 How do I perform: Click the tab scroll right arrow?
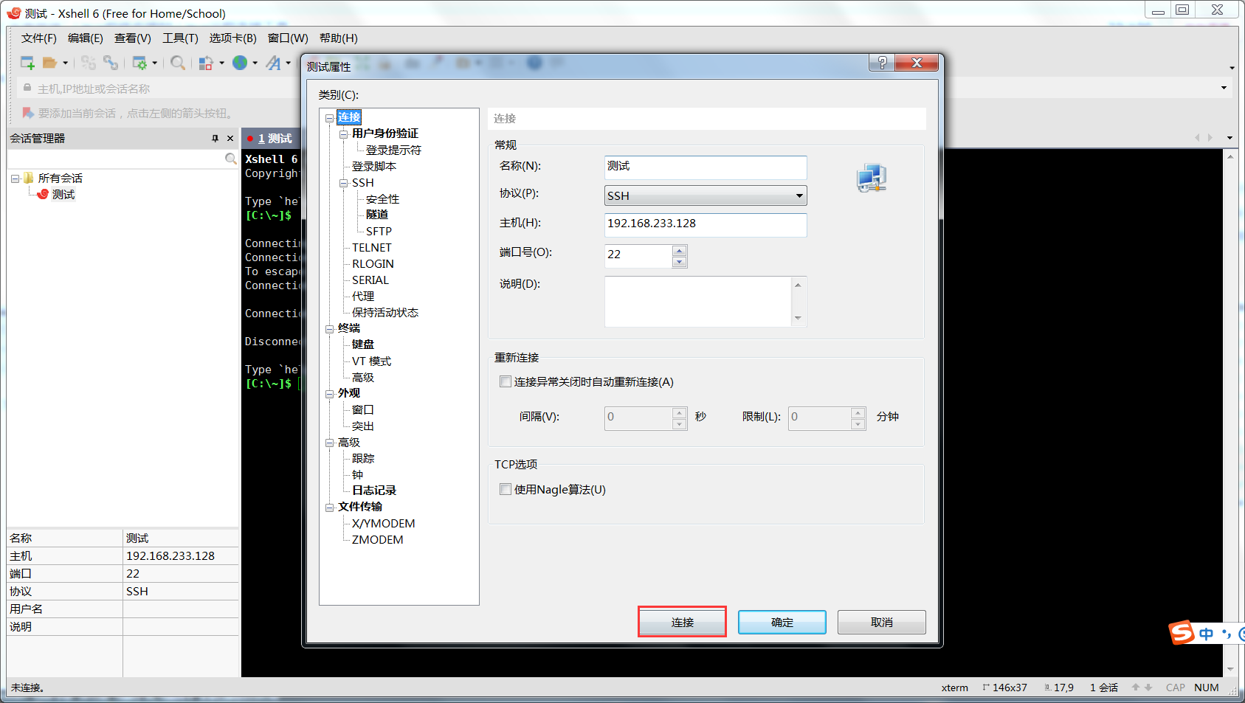pyautogui.click(x=1210, y=137)
